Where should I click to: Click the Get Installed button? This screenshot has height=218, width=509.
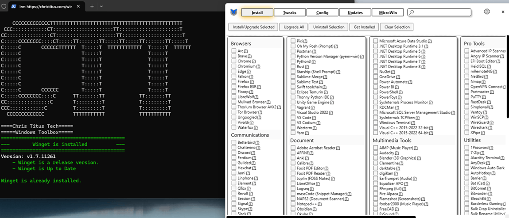365,27
